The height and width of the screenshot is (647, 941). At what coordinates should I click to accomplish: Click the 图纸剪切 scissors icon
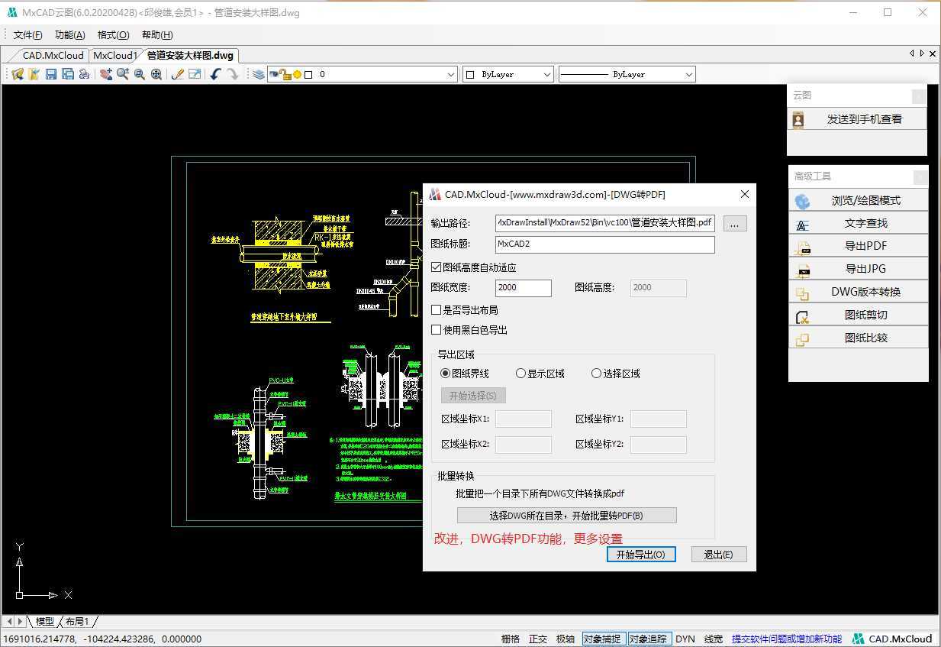(x=802, y=316)
